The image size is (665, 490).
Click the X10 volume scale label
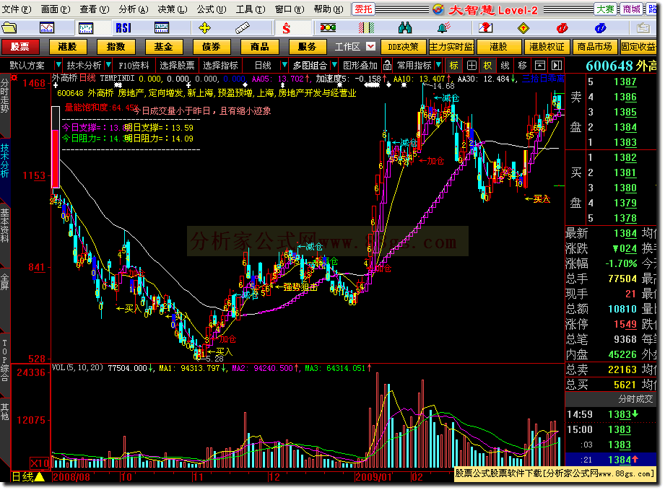(x=40, y=463)
